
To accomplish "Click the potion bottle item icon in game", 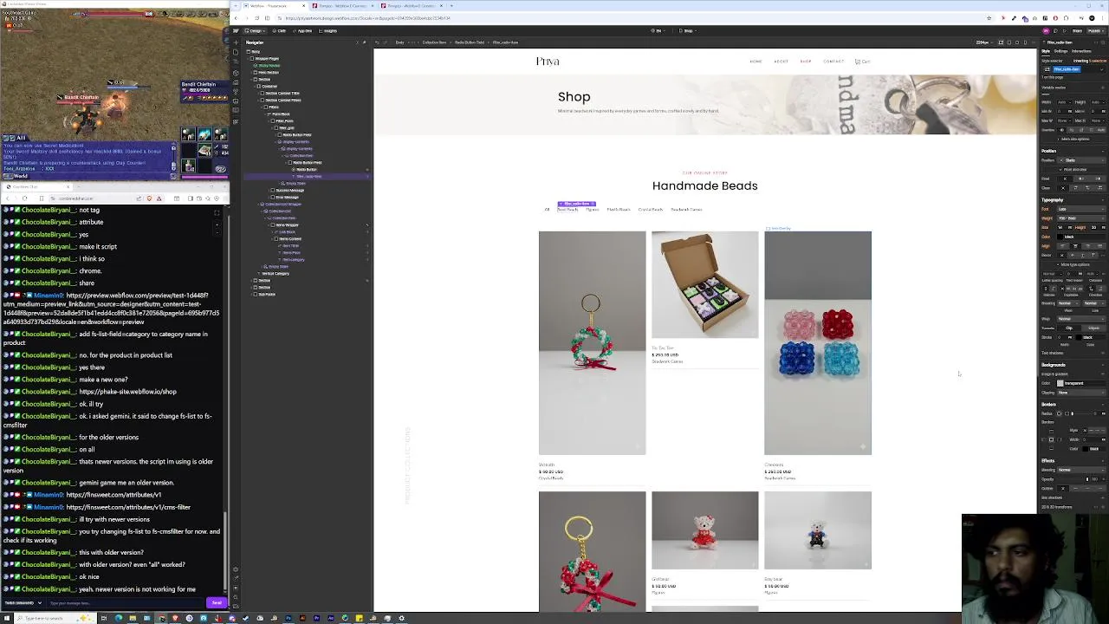I will tap(189, 166).
